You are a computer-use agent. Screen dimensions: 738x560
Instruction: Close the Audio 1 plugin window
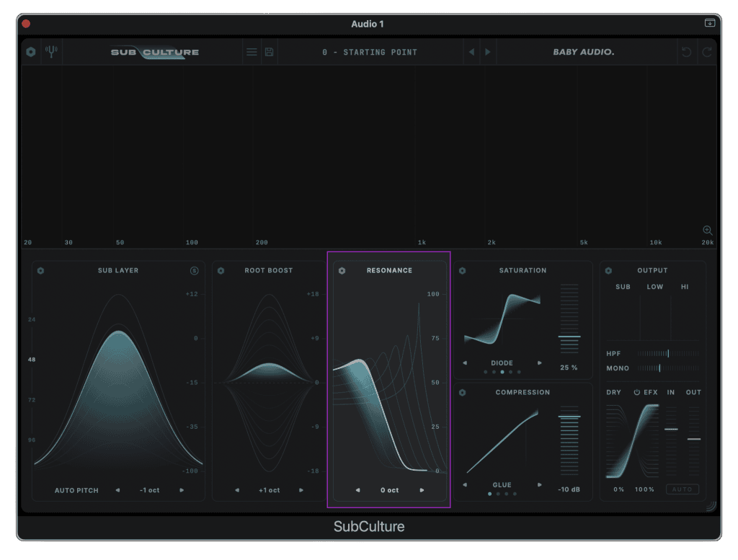(x=26, y=24)
